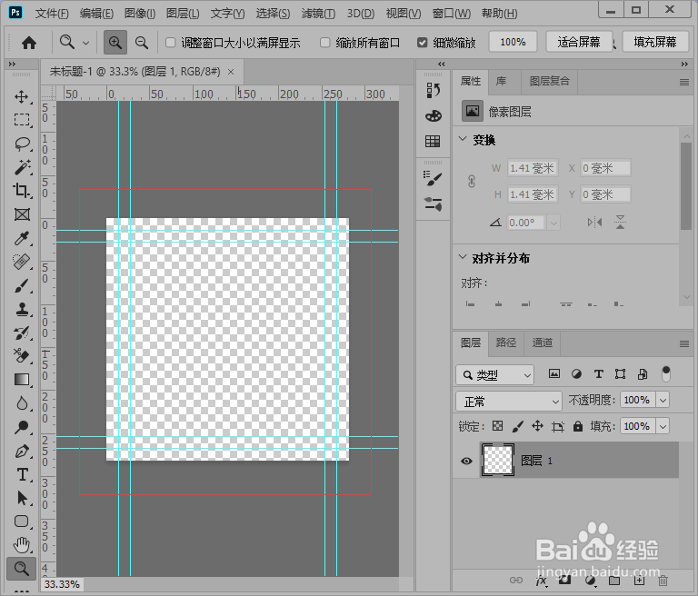This screenshot has width=698, height=596.
Task: Flip horizontally in transform properties
Action: pos(594,222)
